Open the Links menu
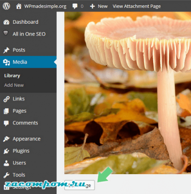Viewport: 191px width, 194px height. (x=18, y=99)
